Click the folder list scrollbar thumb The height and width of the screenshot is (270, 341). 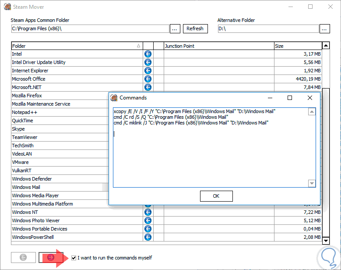pyautogui.click(x=326, y=163)
